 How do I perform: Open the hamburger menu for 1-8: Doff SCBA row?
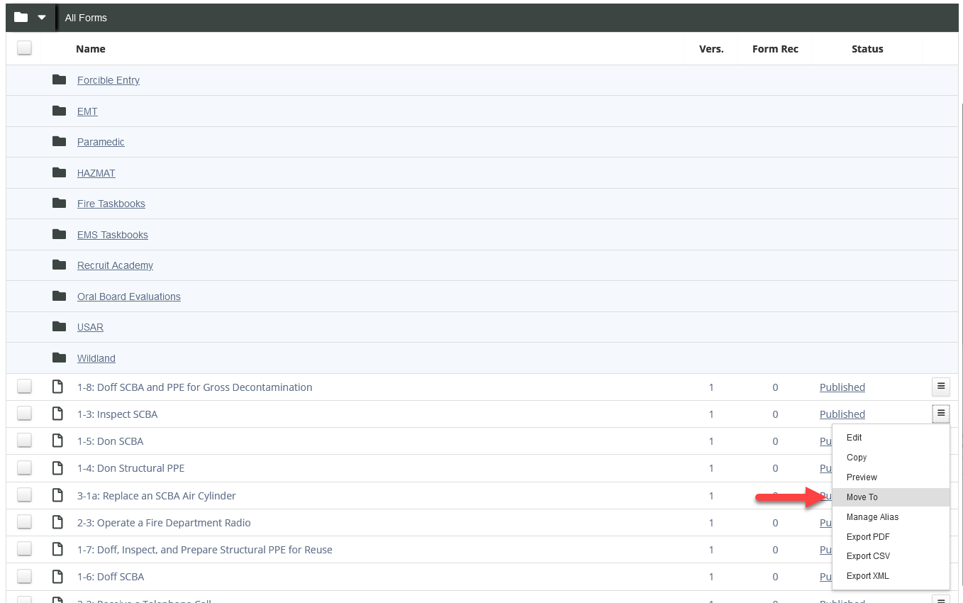[x=940, y=387]
